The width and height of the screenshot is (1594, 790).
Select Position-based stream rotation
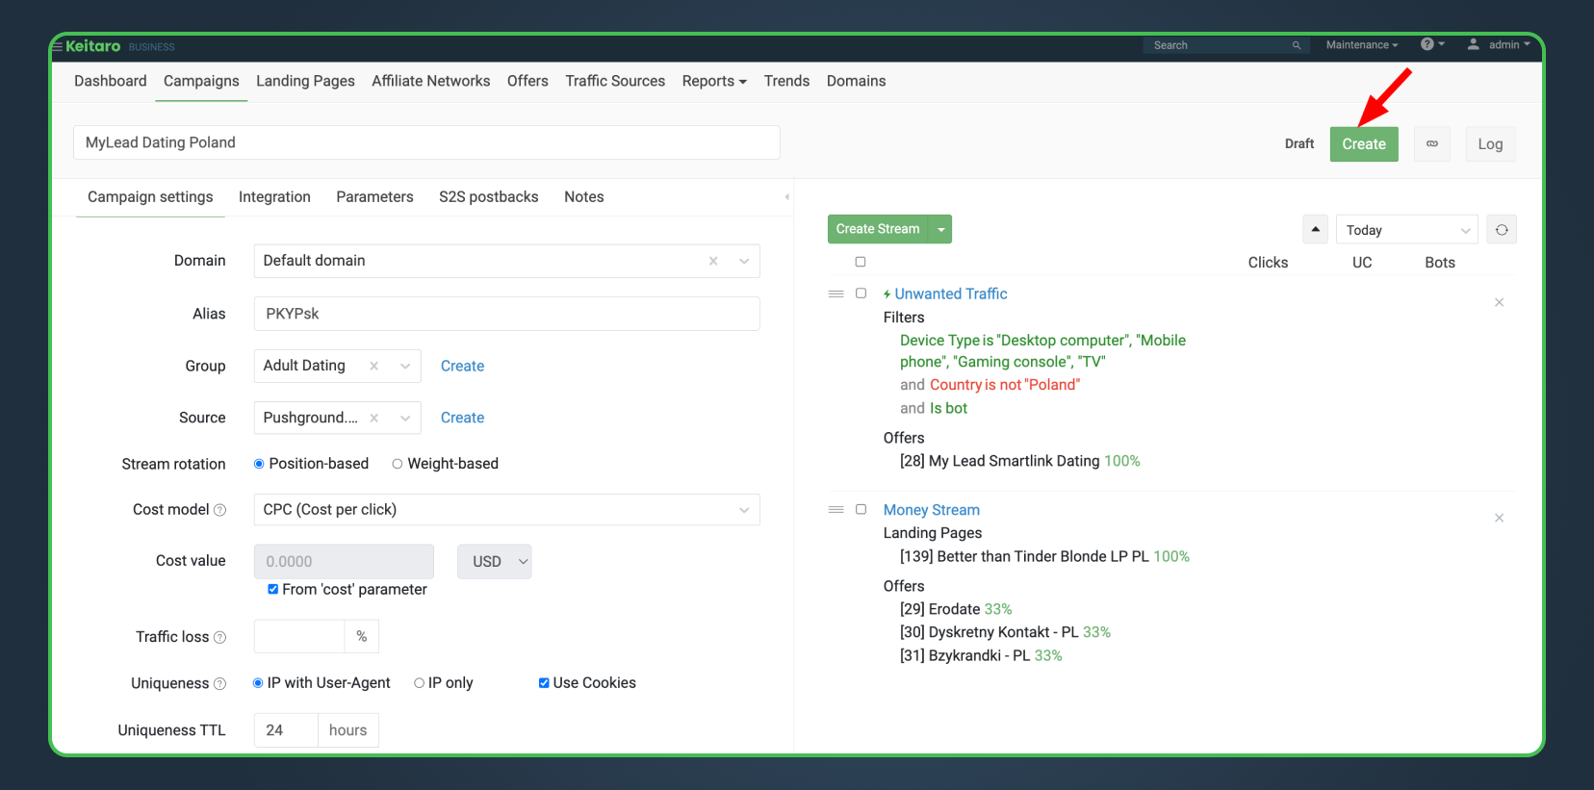(x=259, y=464)
